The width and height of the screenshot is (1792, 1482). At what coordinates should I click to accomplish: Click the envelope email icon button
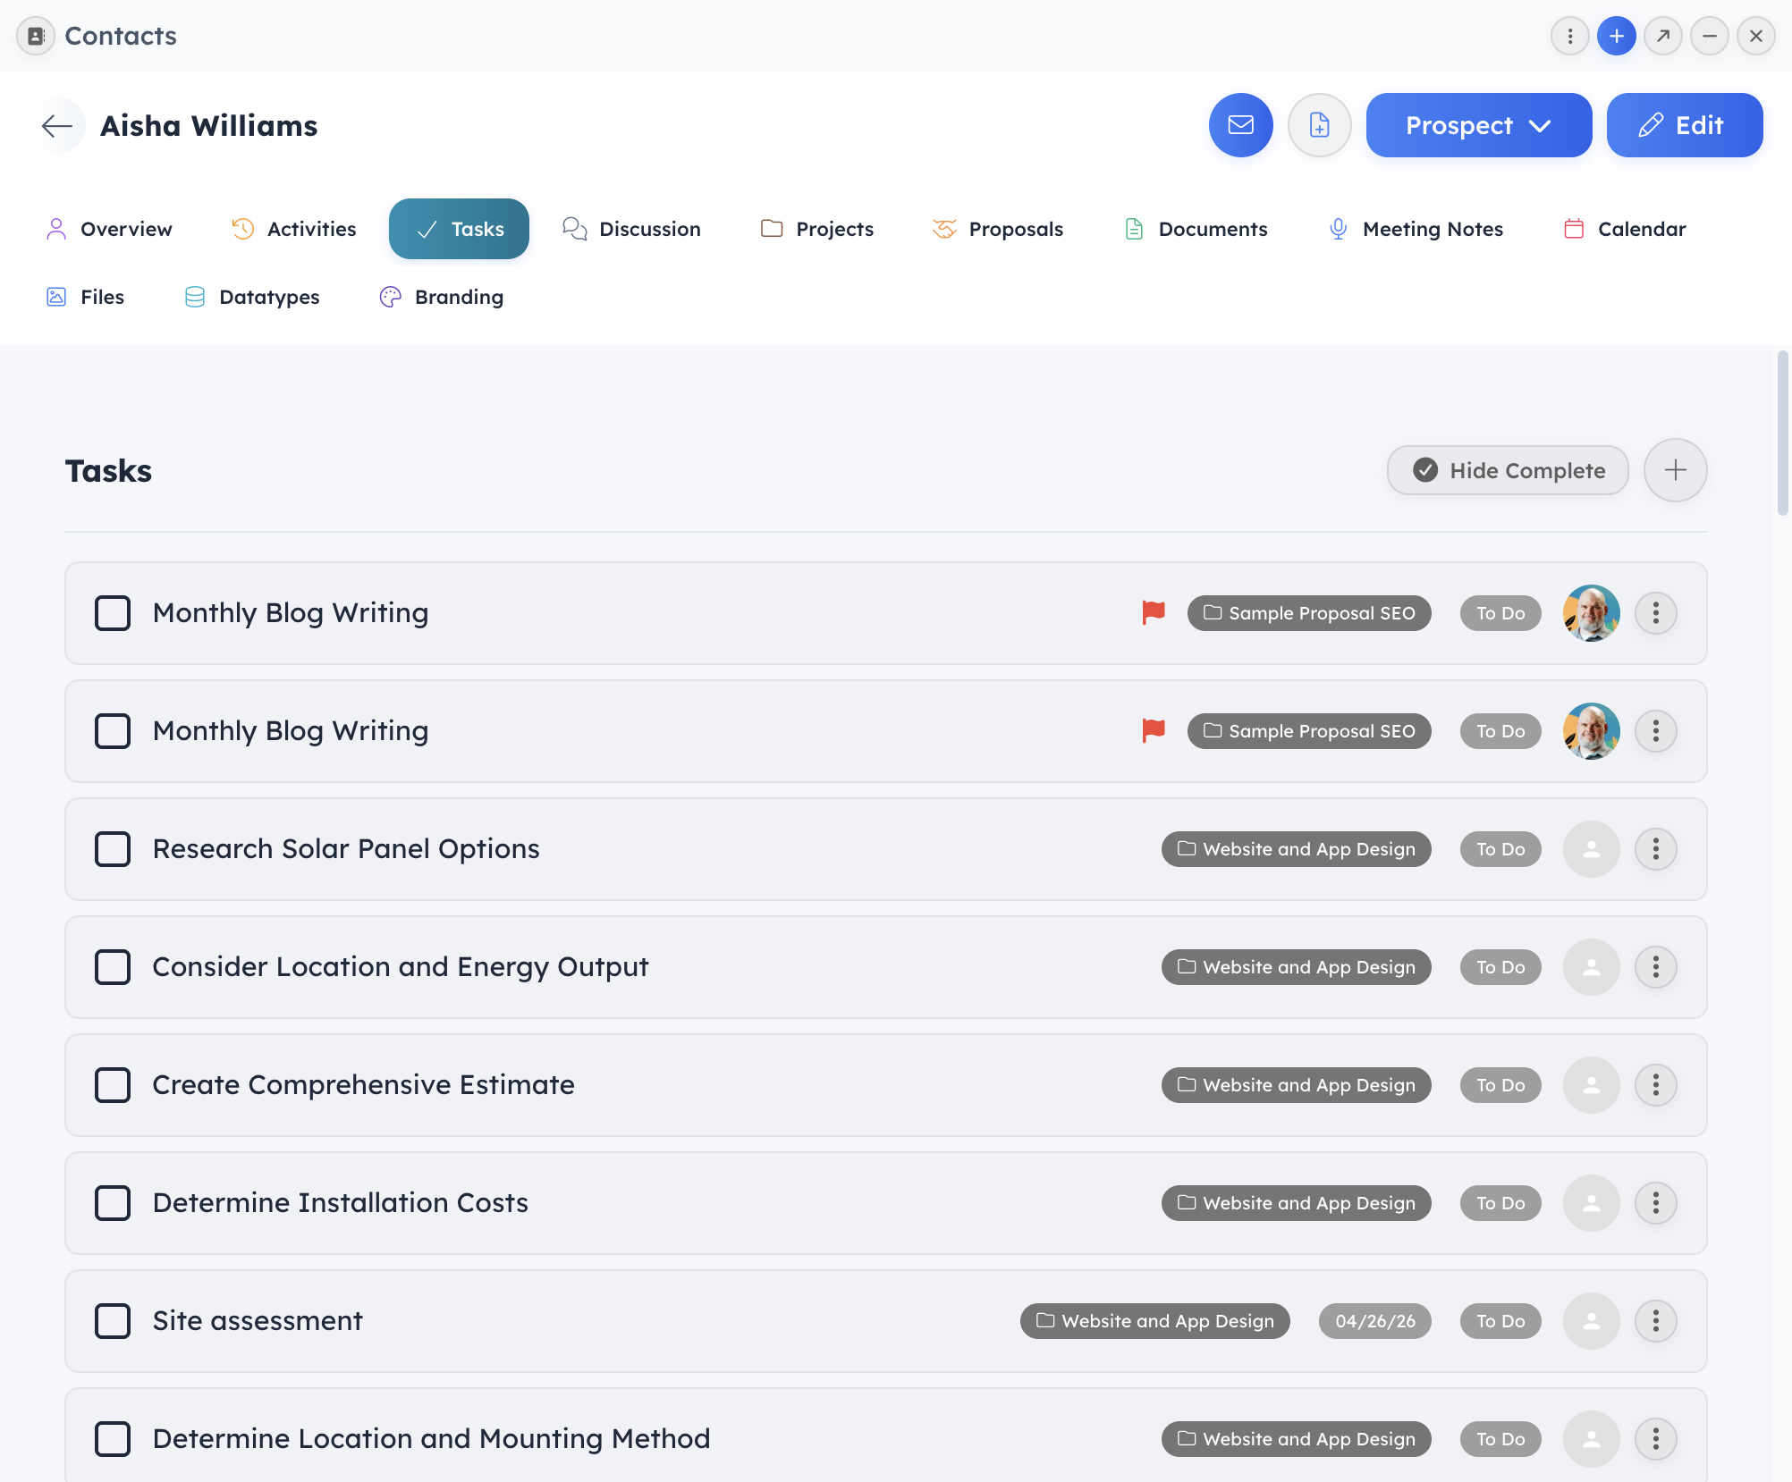click(x=1240, y=125)
